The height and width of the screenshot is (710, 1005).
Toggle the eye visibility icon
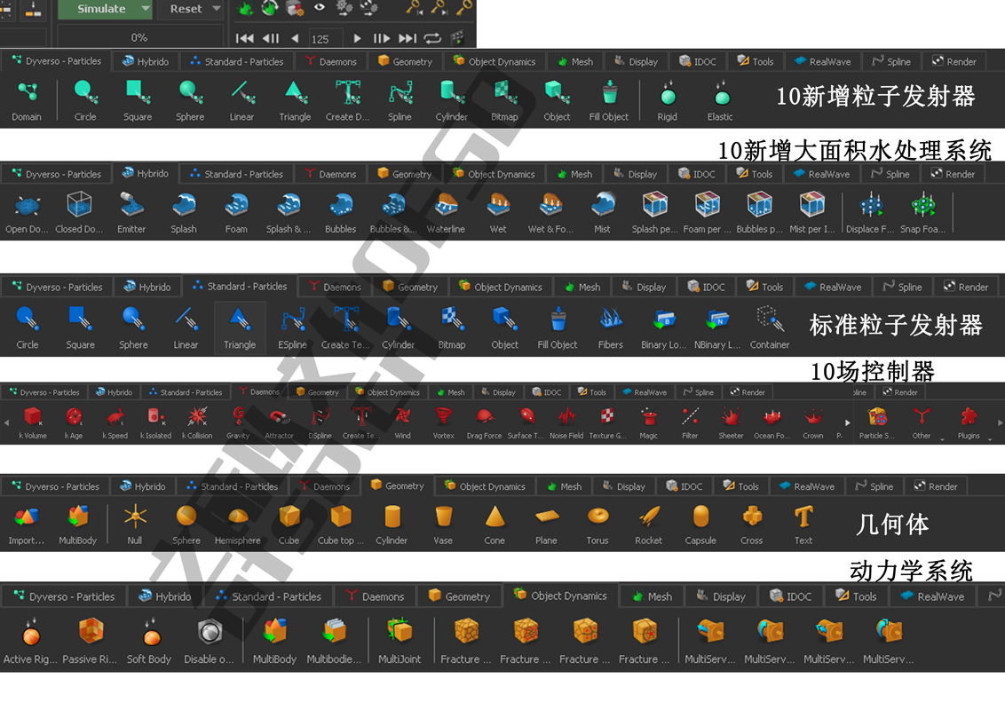point(320,8)
